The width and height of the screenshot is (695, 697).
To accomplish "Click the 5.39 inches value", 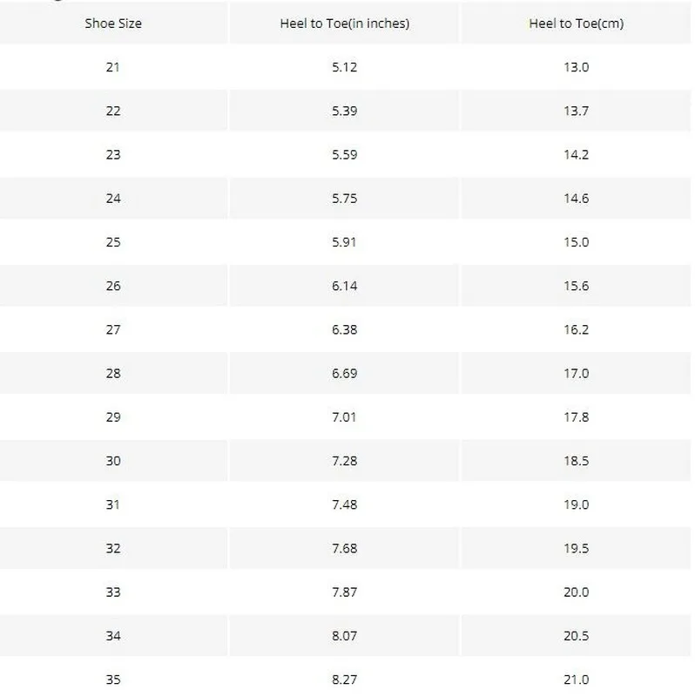I will point(344,111).
